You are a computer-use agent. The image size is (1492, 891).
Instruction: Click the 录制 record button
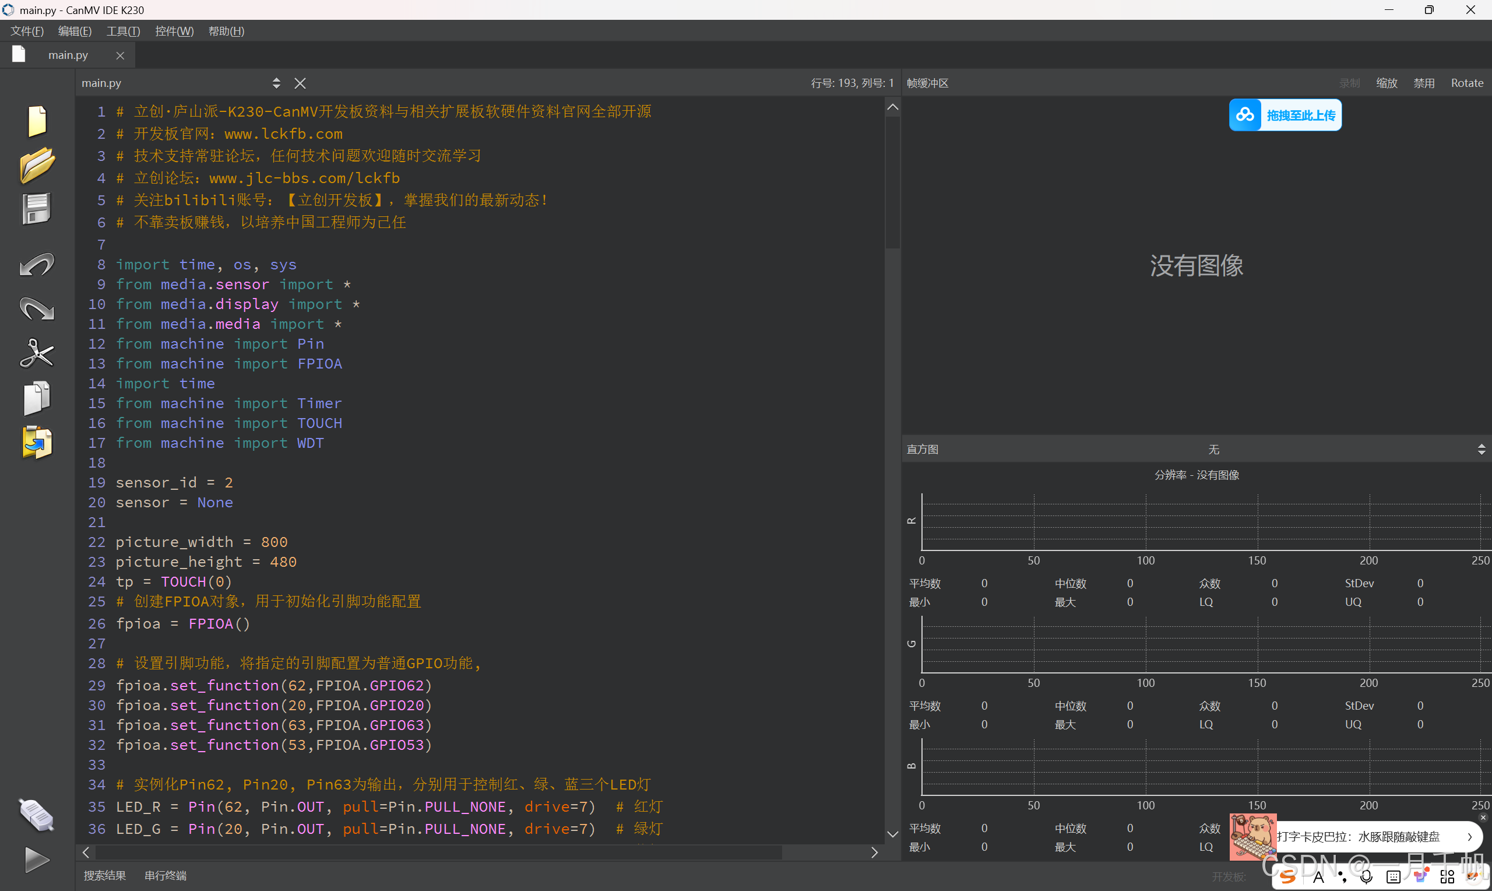[x=1349, y=83]
